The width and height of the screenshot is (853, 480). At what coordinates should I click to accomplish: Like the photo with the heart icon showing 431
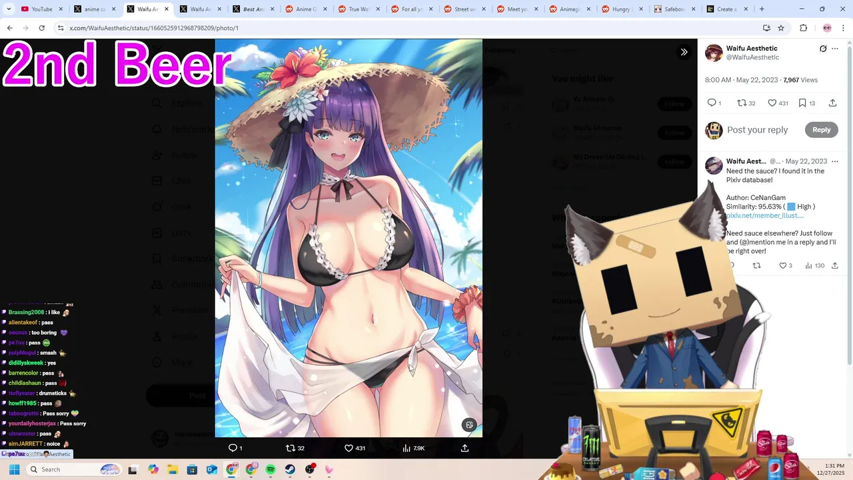coord(349,448)
